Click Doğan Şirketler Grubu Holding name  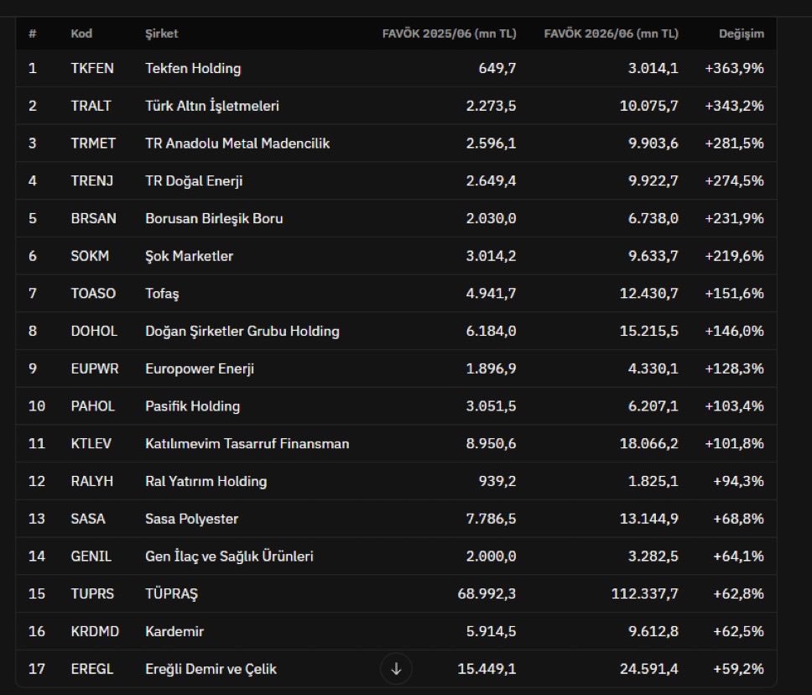(242, 332)
